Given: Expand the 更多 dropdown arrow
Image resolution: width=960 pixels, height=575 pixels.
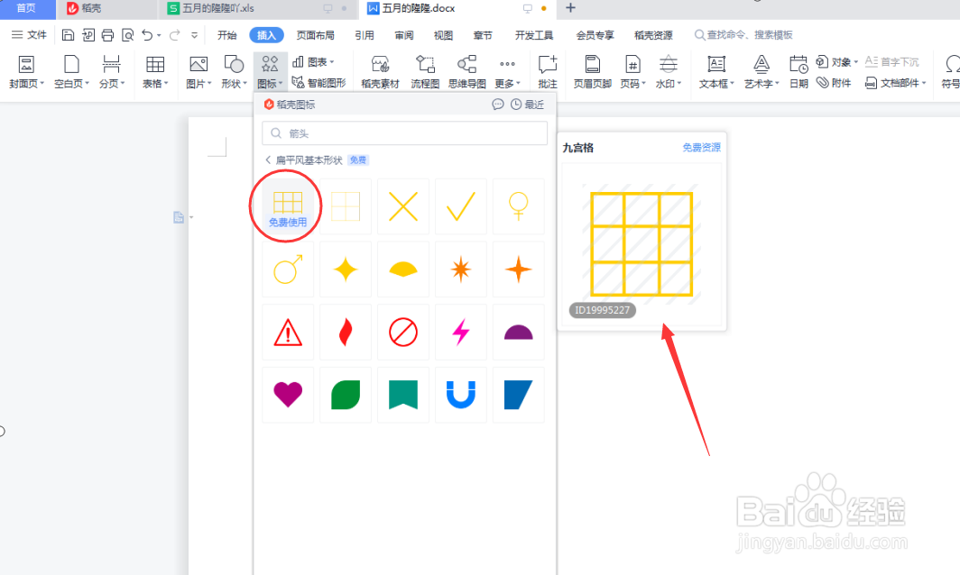Looking at the screenshot, I should pos(518,84).
